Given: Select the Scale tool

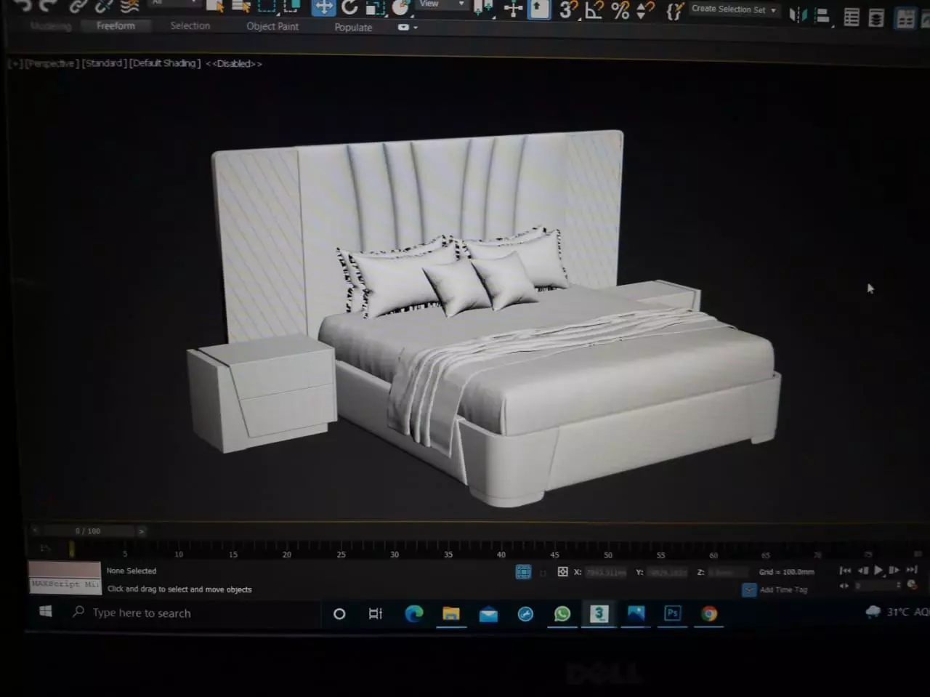Looking at the screenshot, I should [375, 7].
